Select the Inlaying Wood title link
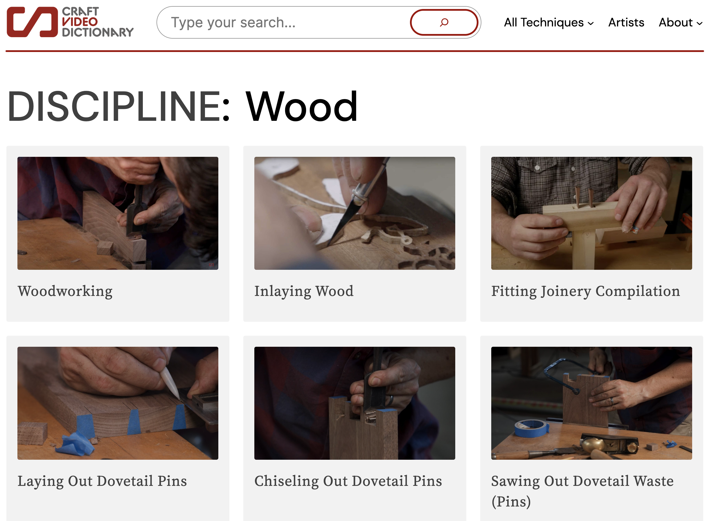 (x=304, y=291)
